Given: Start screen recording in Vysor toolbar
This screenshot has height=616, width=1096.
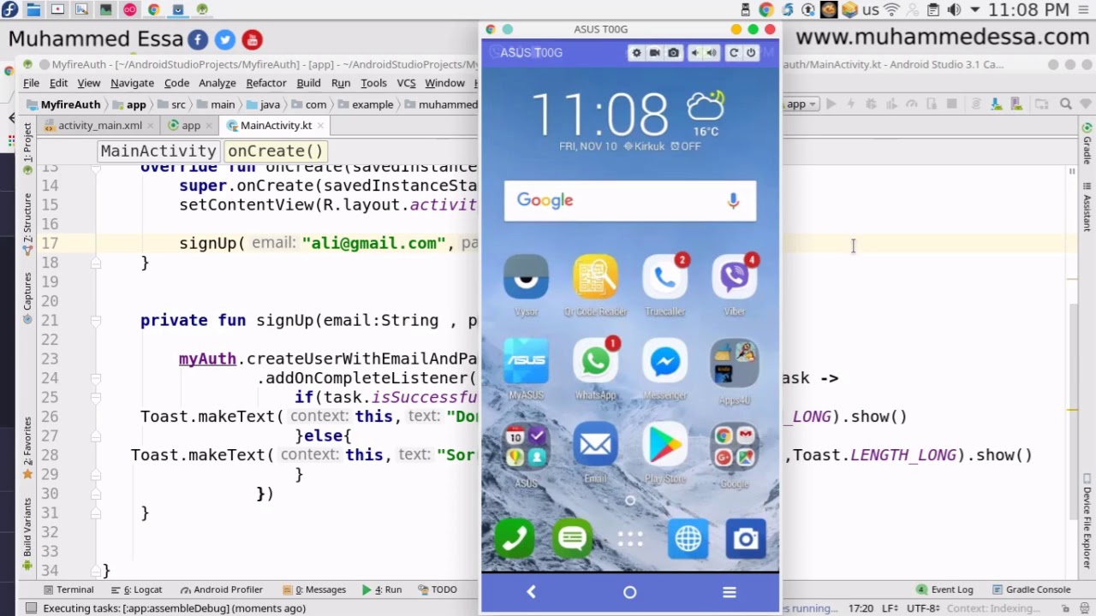Looking at the screenshot, I should 655,53.
